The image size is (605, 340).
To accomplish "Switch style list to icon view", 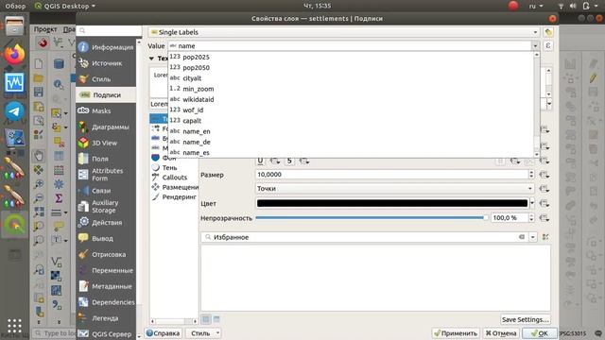I will 206,319.
